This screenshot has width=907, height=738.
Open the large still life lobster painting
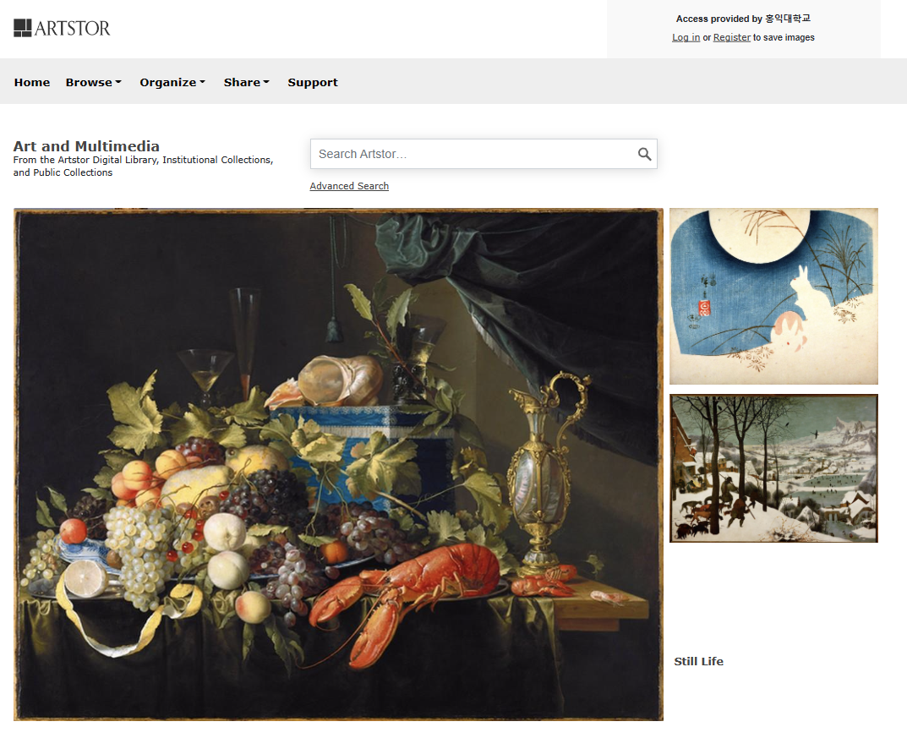[338, 464]
